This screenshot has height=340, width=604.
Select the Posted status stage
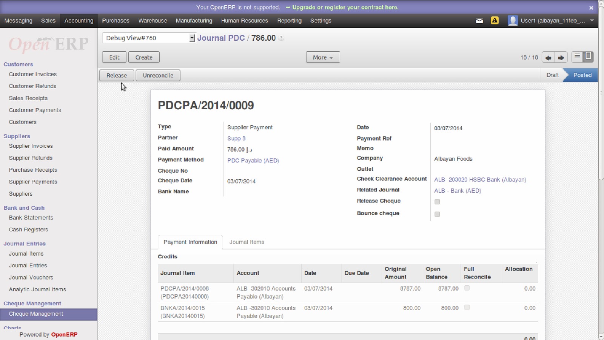pyautogui.click(x=582, y=75)
